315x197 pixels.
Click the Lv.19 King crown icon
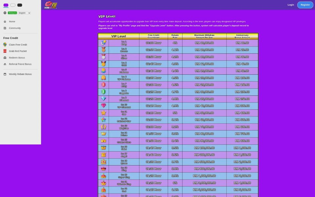point(103,169)
